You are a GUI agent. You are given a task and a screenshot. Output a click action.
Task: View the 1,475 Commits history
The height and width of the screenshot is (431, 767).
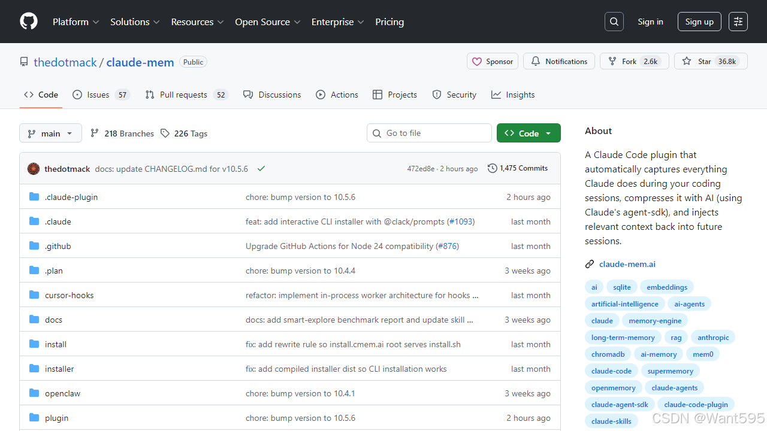518,168
